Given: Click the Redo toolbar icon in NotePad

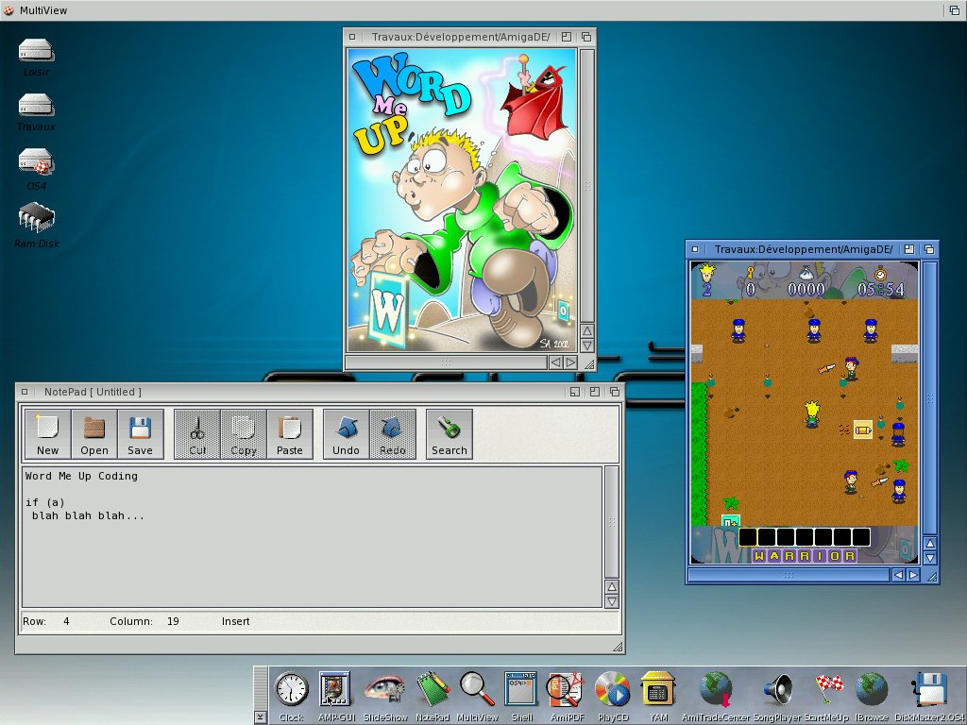Looking at the screenshot, I should coord(393,434).
